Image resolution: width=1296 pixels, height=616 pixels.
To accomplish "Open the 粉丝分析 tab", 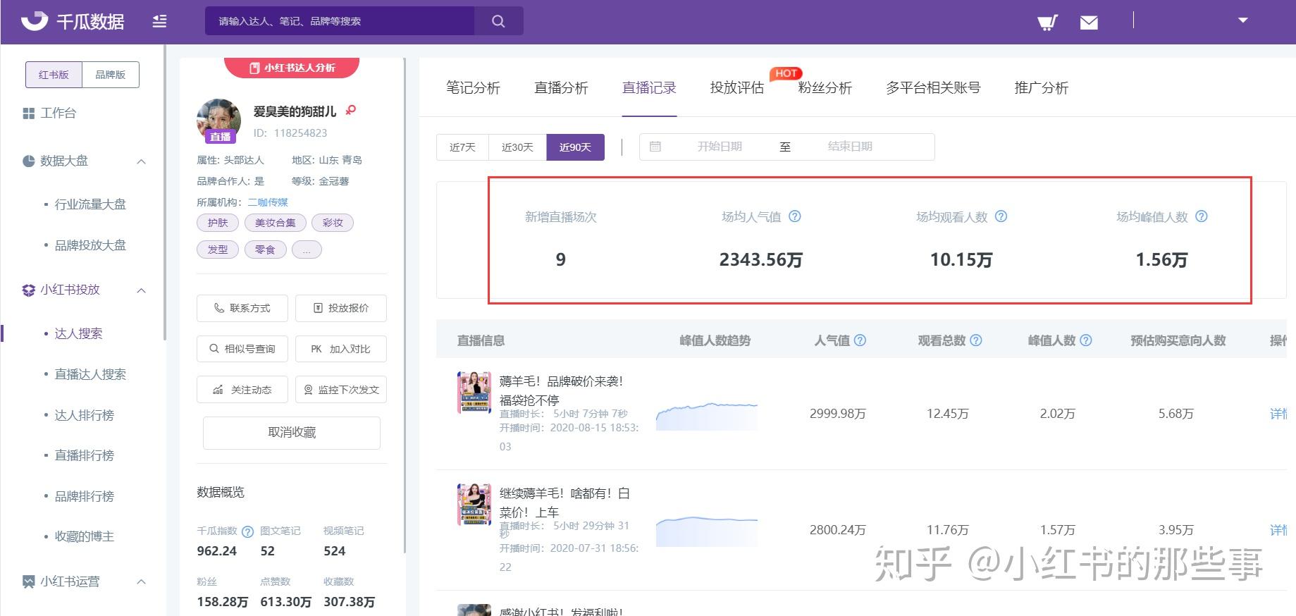I will 825,87.
